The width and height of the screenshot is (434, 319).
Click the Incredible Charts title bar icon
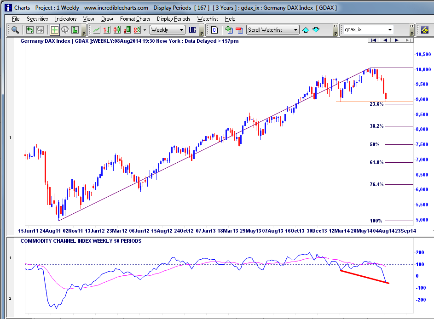point(8,8)
